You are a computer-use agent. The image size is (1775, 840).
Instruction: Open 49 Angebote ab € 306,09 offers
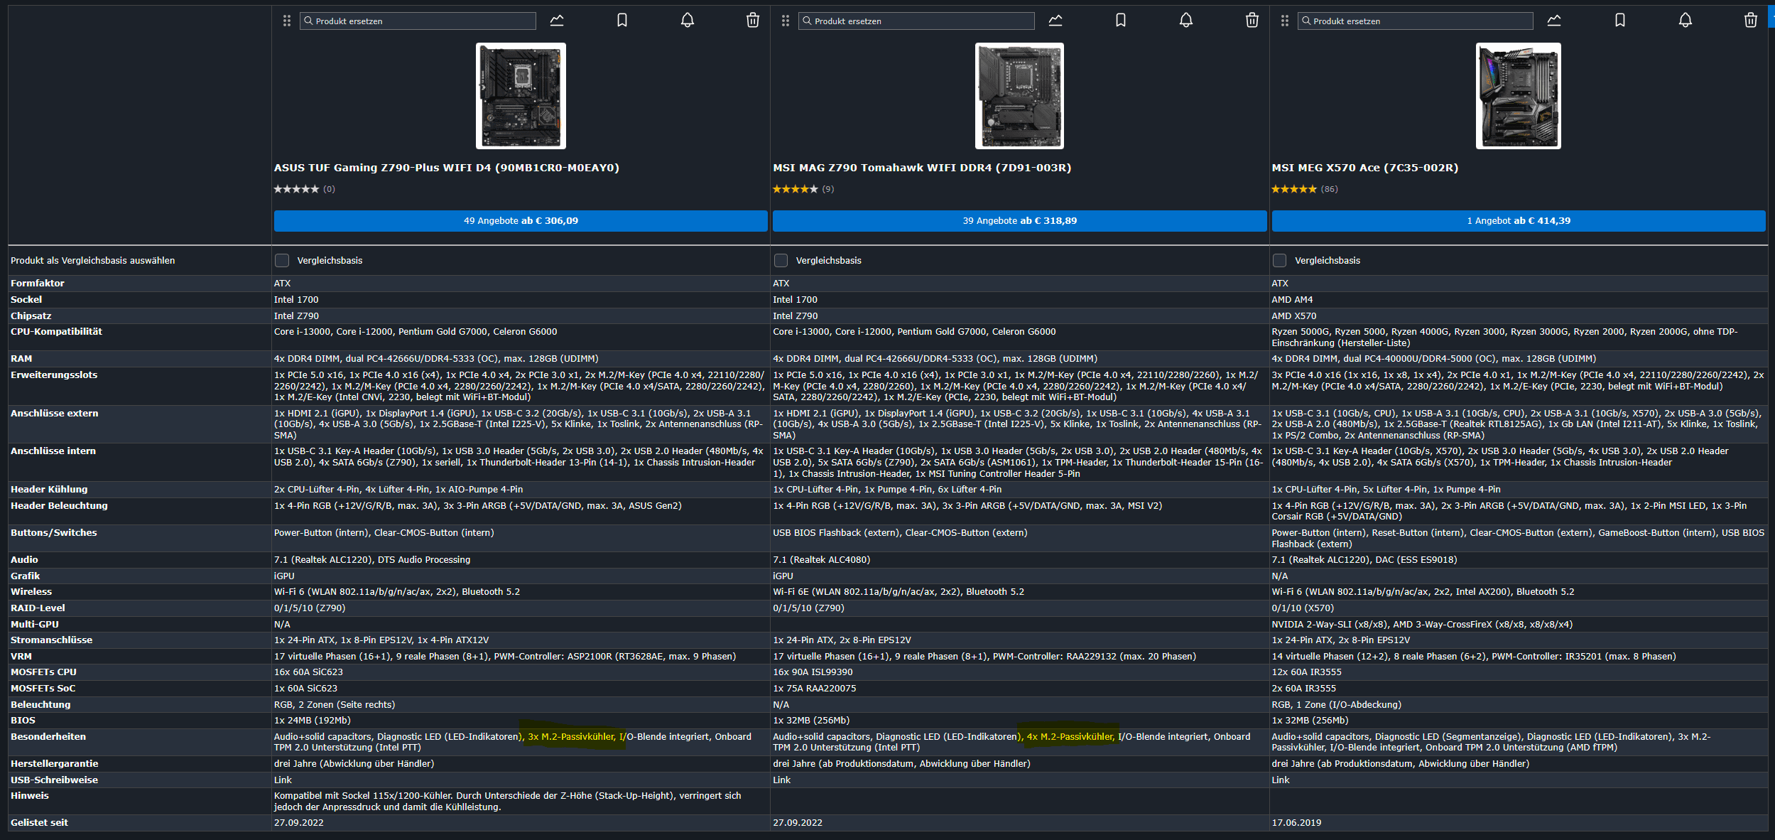(521, 221)
